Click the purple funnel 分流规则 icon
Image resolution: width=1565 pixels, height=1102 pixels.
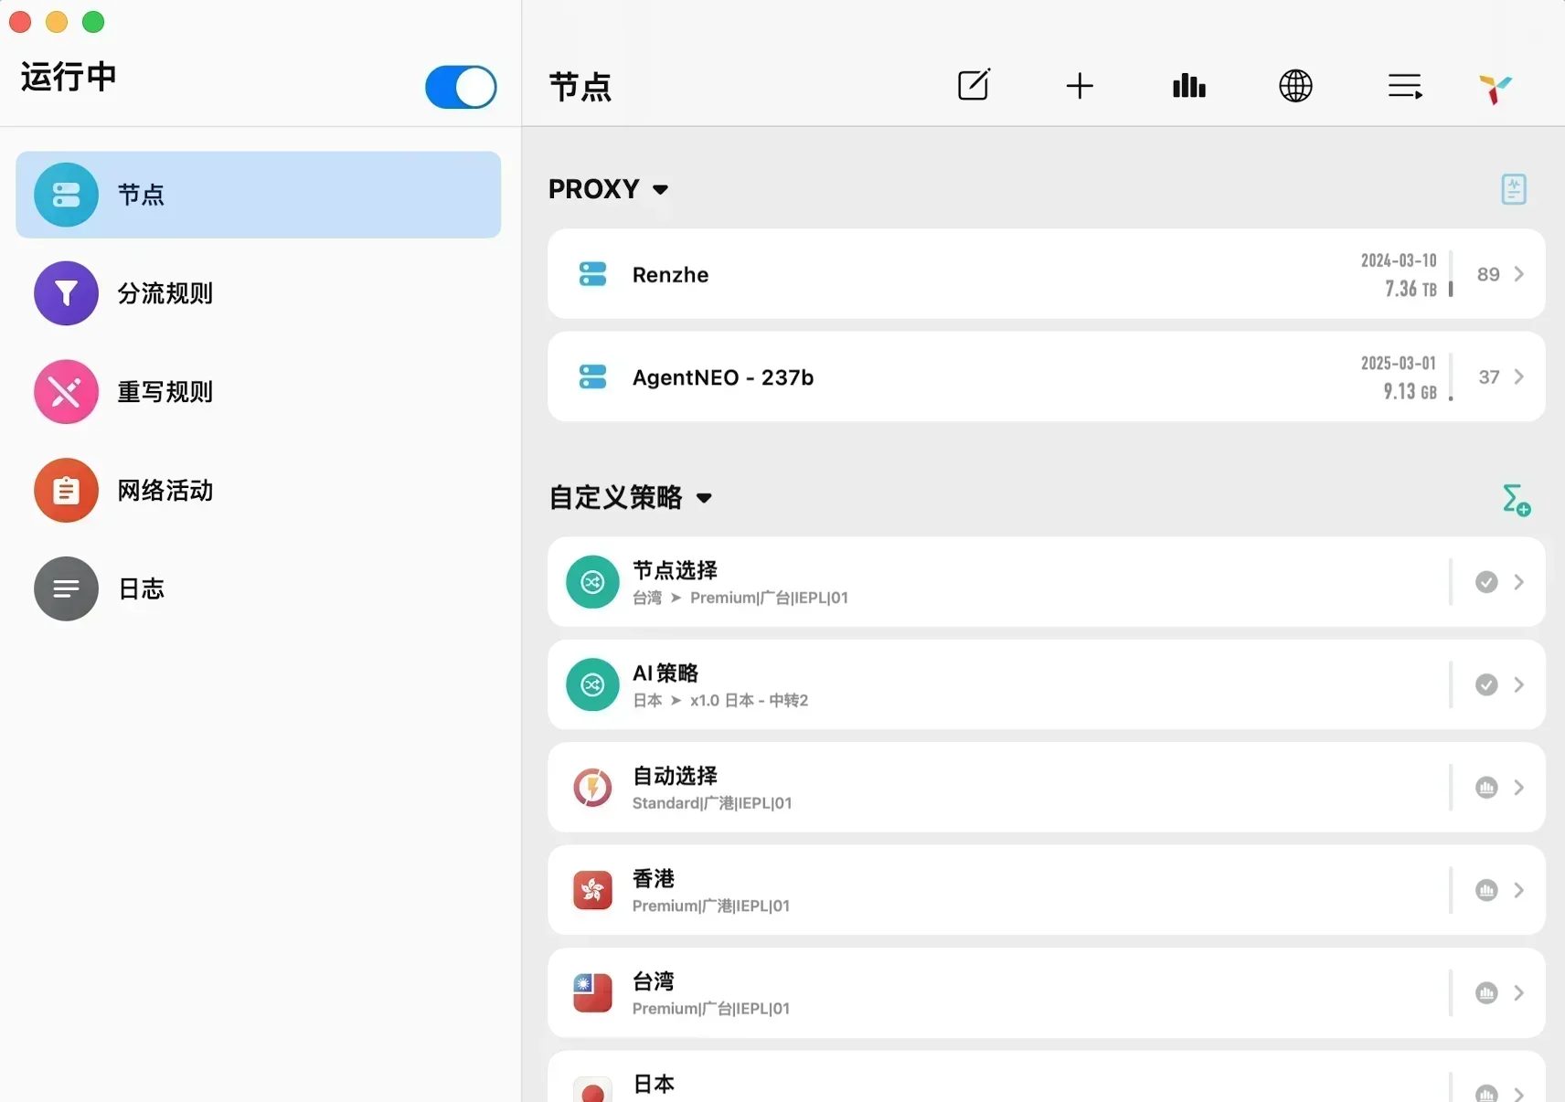pyautogui.click(x=66, y=293)
